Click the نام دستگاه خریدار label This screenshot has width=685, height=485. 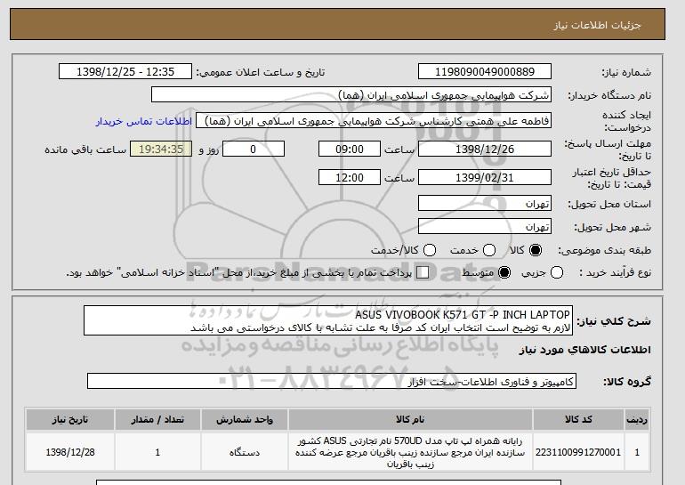click(609, 95)
